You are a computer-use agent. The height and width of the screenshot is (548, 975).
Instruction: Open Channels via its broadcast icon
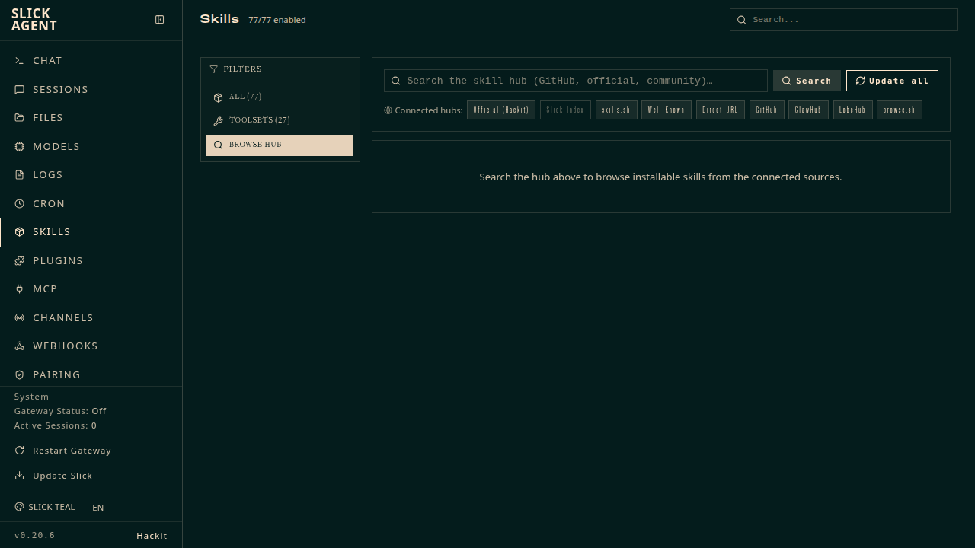coord(19,318)
